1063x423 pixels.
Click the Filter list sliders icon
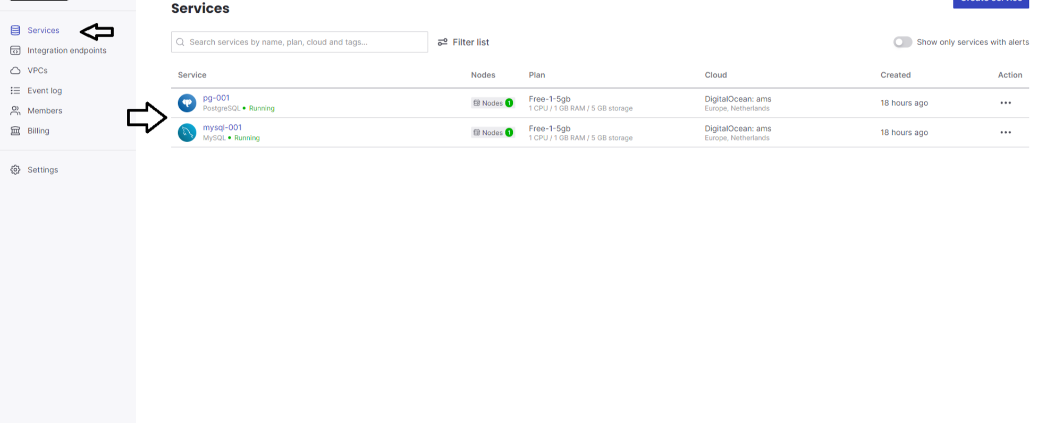click(442, 42)
